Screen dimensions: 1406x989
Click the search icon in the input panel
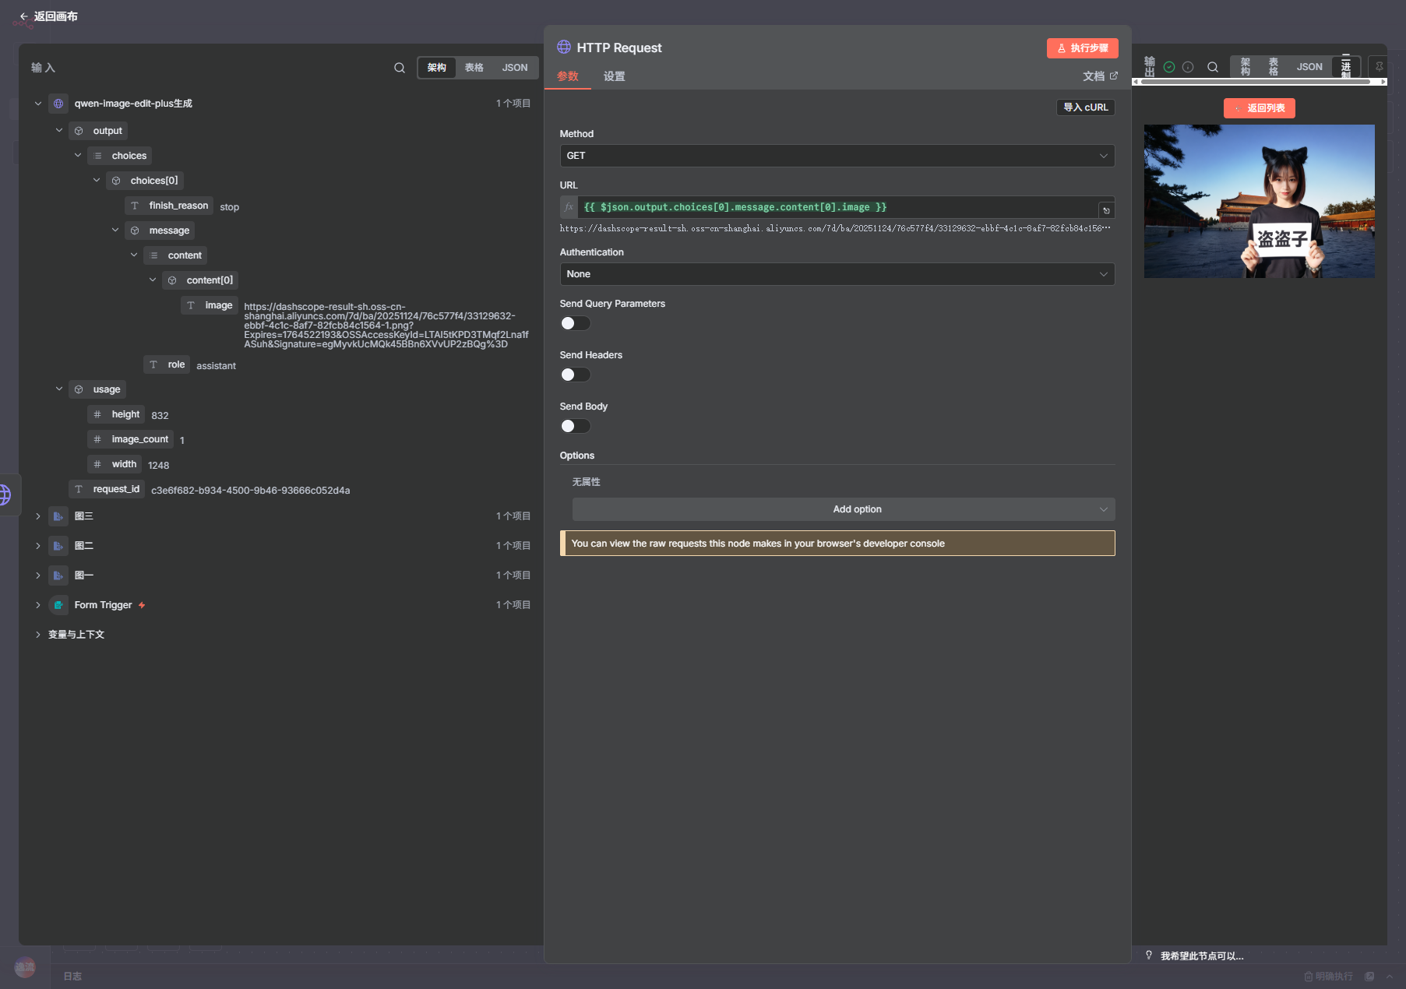[x=399, y=68]
